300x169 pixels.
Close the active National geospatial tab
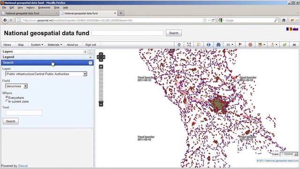point(115,13)
